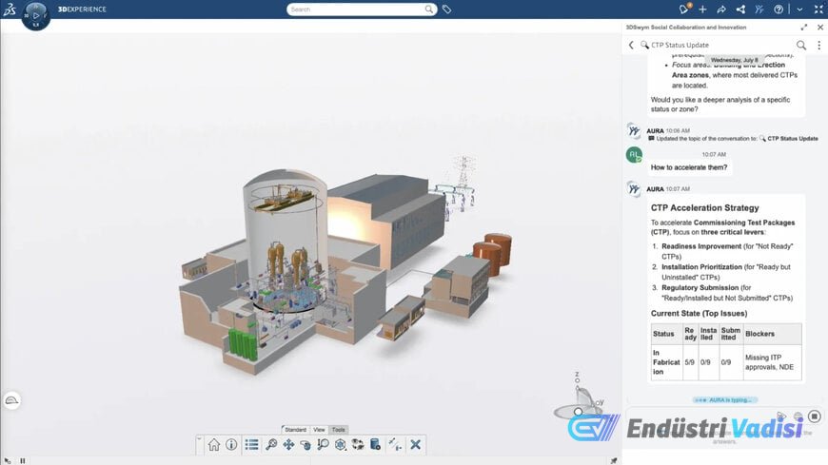Click the globe icon in chat input
828x465 pixels.
click(x=798, y=417)
